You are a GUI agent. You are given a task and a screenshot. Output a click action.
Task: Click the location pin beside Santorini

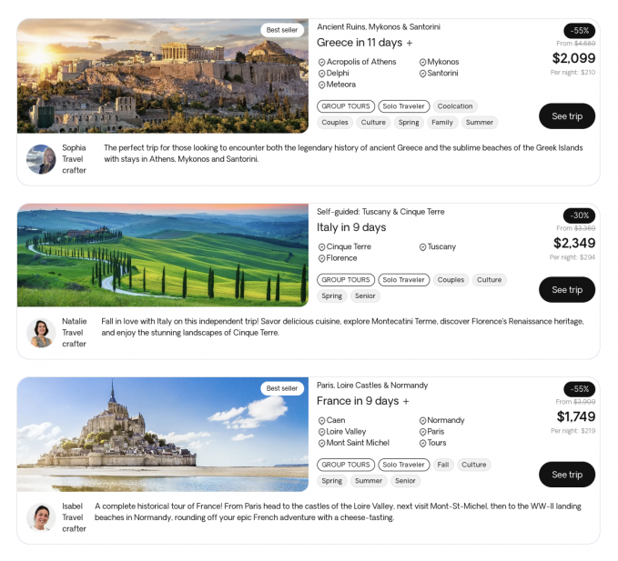(x=422, y=74)
